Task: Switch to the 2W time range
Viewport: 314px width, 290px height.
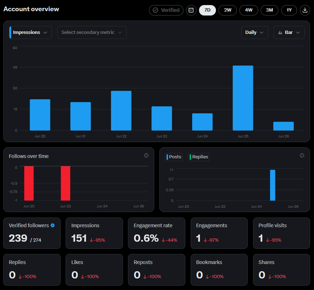Action: 227,10
